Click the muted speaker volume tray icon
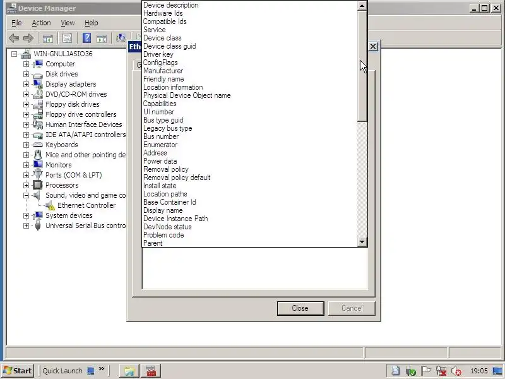The image size is (505, 379). coord(456,371)
